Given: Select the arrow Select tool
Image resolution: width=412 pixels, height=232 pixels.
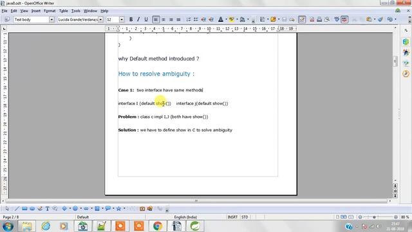Looking at the screenshot, I should click(7, 209).
